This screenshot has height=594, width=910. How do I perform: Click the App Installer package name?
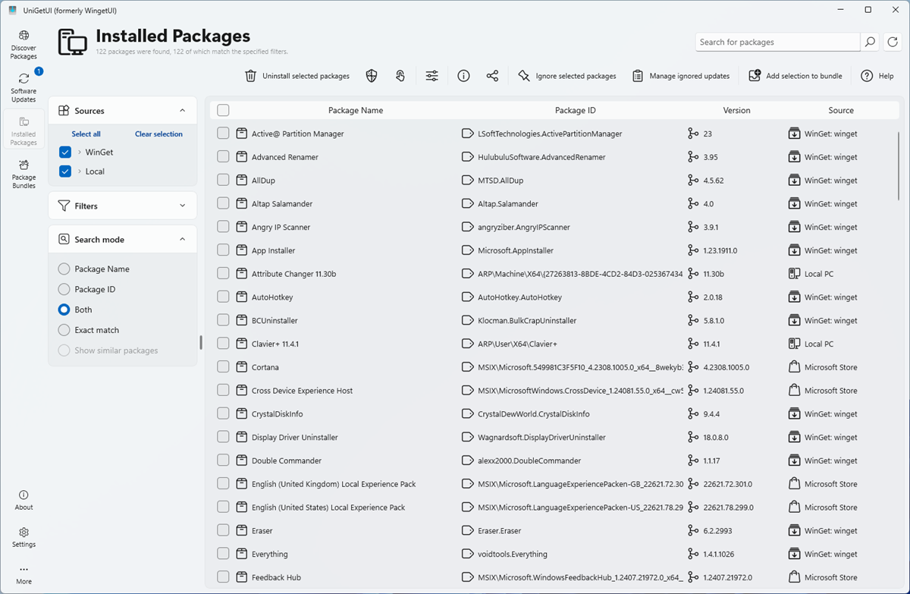(274, 251)
